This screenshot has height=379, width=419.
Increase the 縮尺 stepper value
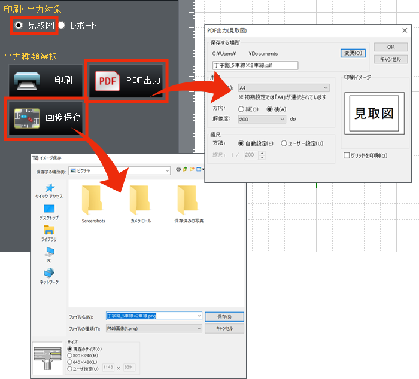tap(262, 153)
